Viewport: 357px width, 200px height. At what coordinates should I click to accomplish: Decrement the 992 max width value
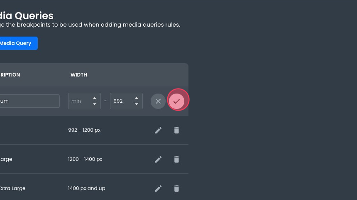coord(137,104)
